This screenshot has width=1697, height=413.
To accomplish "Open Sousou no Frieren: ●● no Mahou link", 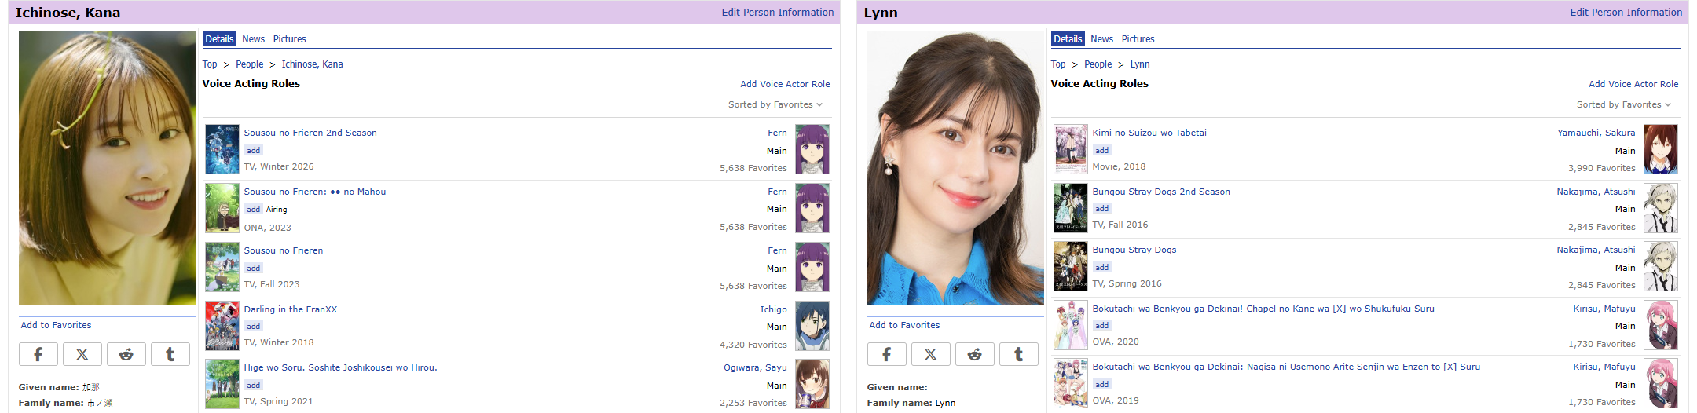I will pyautogui.click(x=315, y=192).
